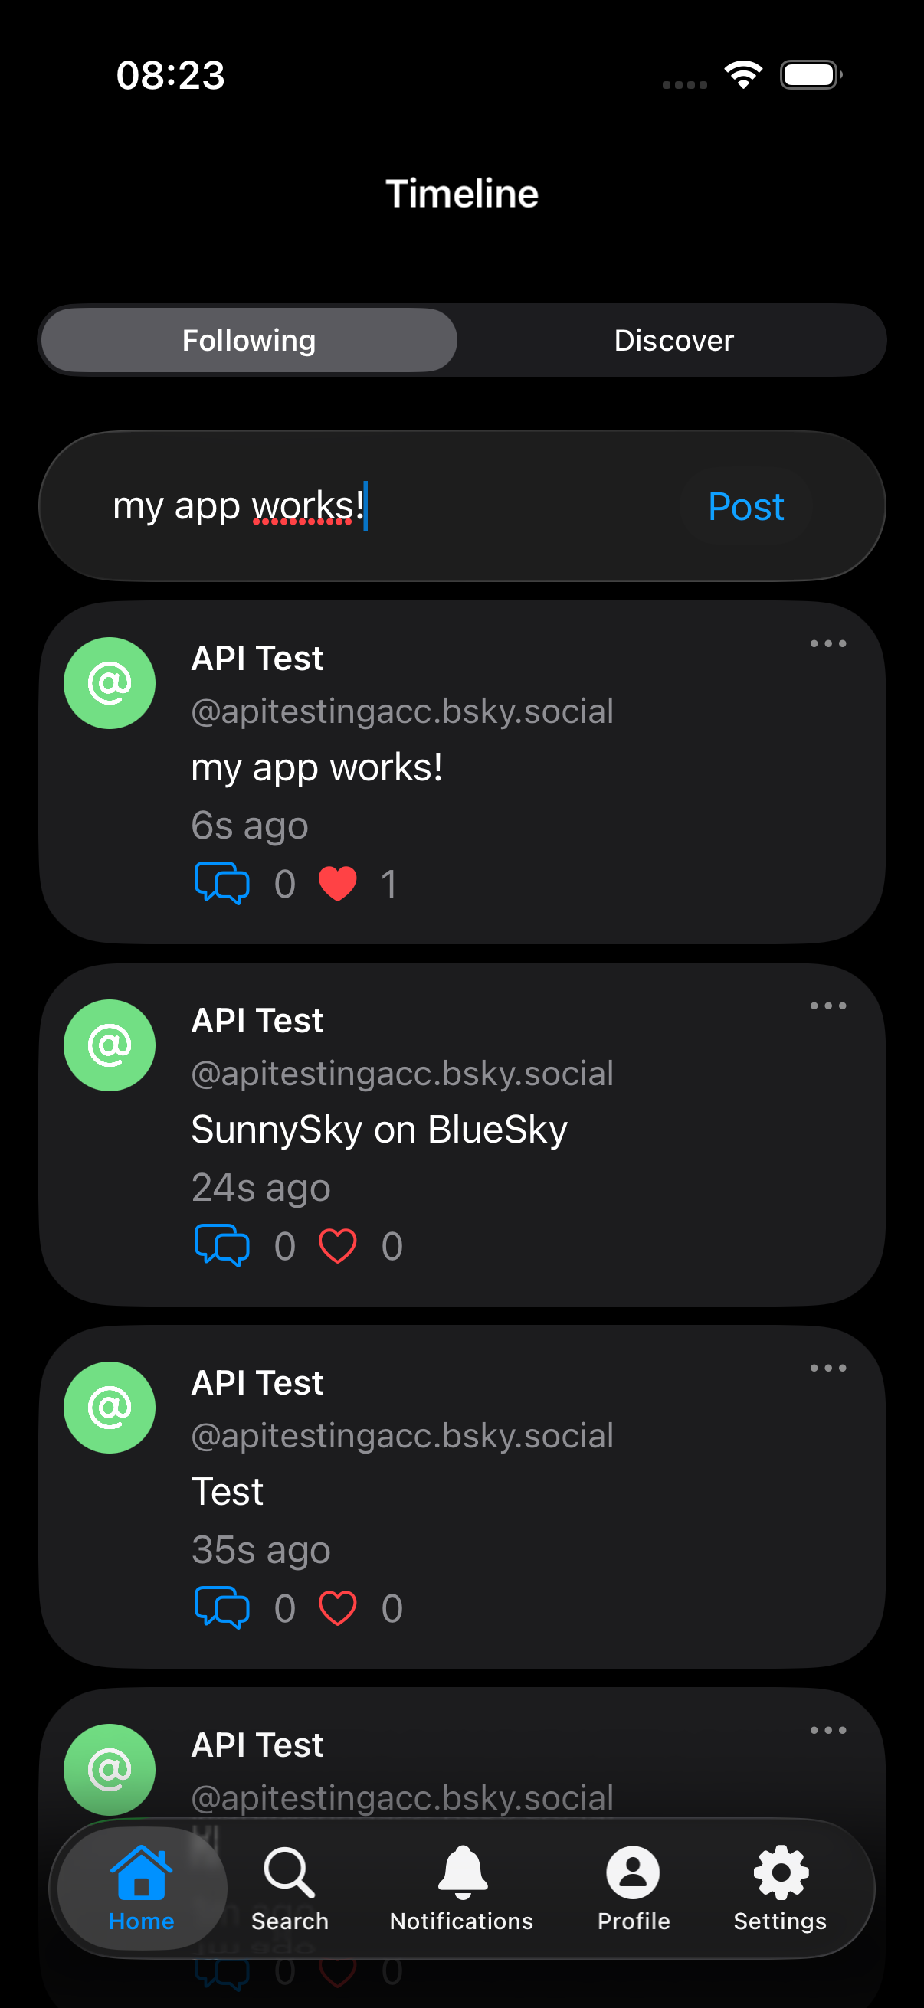Tap the Post button
Image resolution: width=924 pixels, height=2008 pixels.
pyautogui.click(x=745, y=507)
